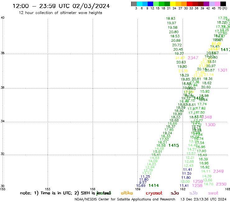Click the pink time label '1258'

point(197,186)
